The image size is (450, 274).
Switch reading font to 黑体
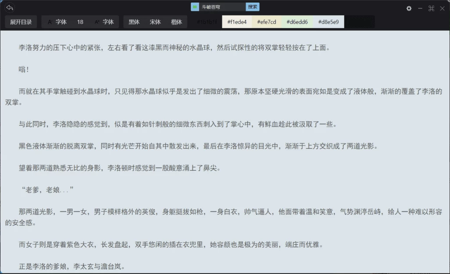click(x=134, y=22)
